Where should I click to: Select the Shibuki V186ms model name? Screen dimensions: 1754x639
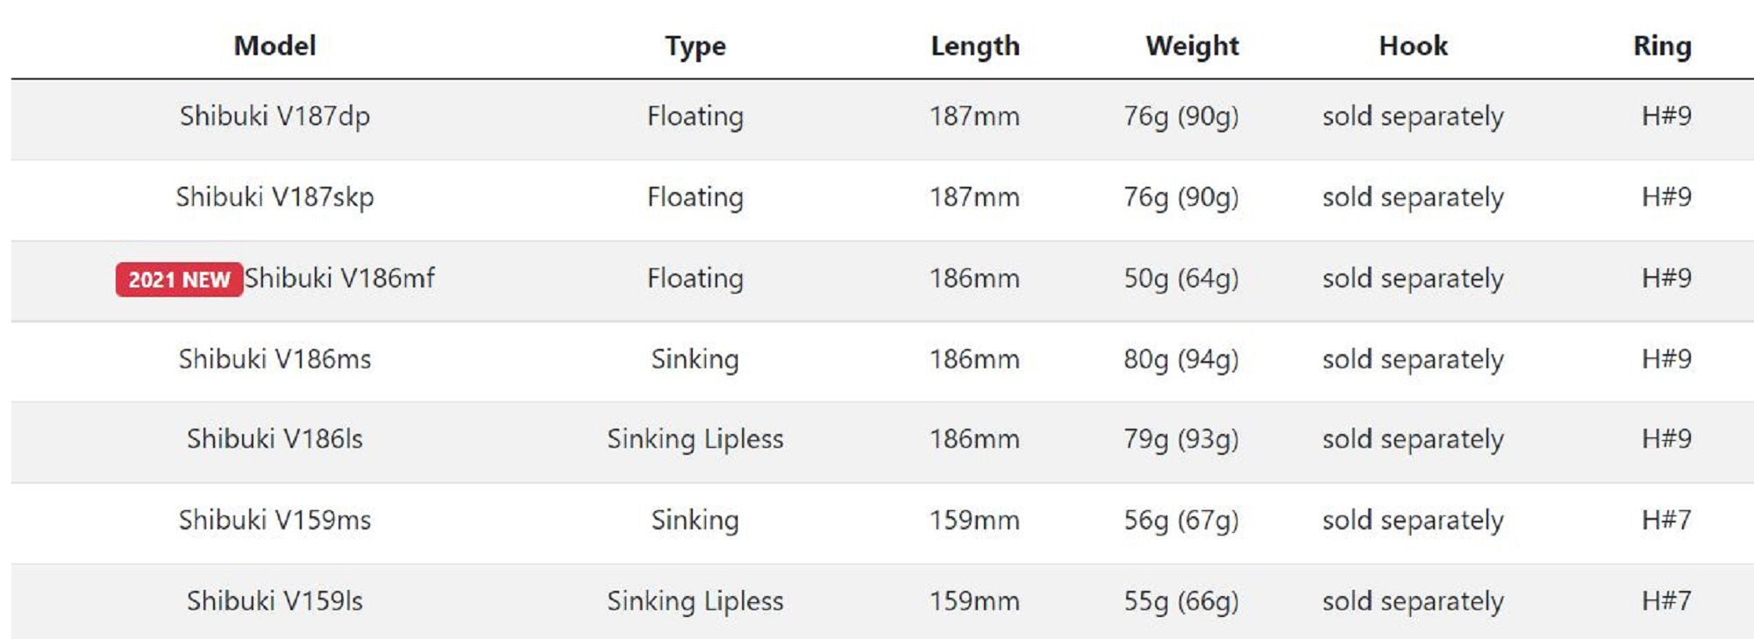[x=275, y=359]
